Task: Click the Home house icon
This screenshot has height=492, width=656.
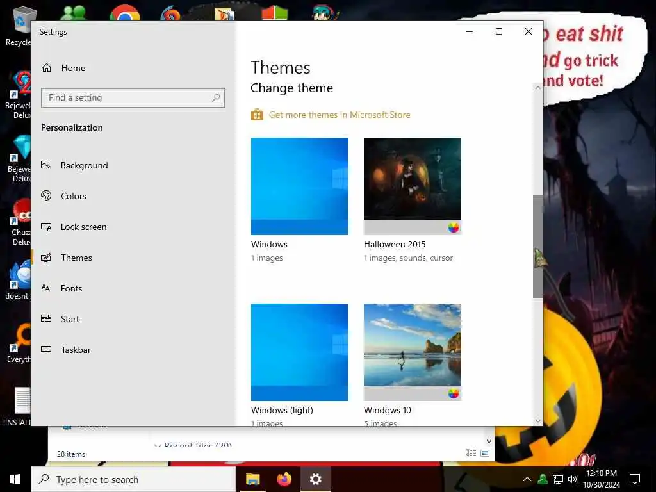Action: (46, 67)
